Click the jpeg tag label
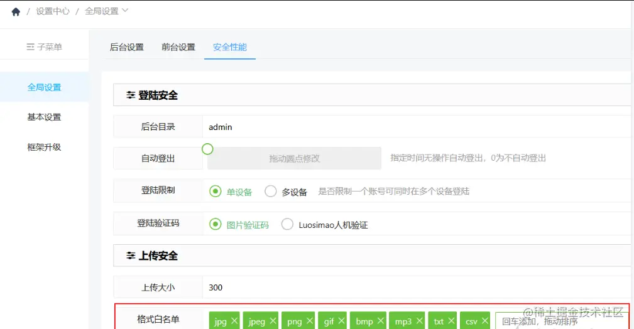The height and width of the screenshot is (329, 634). coord(256,321)
